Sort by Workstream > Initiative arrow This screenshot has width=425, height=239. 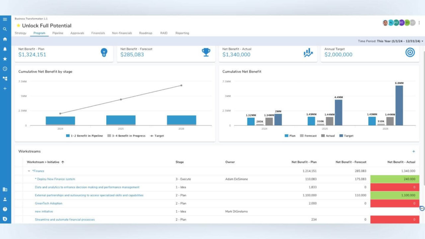(63, 162)
